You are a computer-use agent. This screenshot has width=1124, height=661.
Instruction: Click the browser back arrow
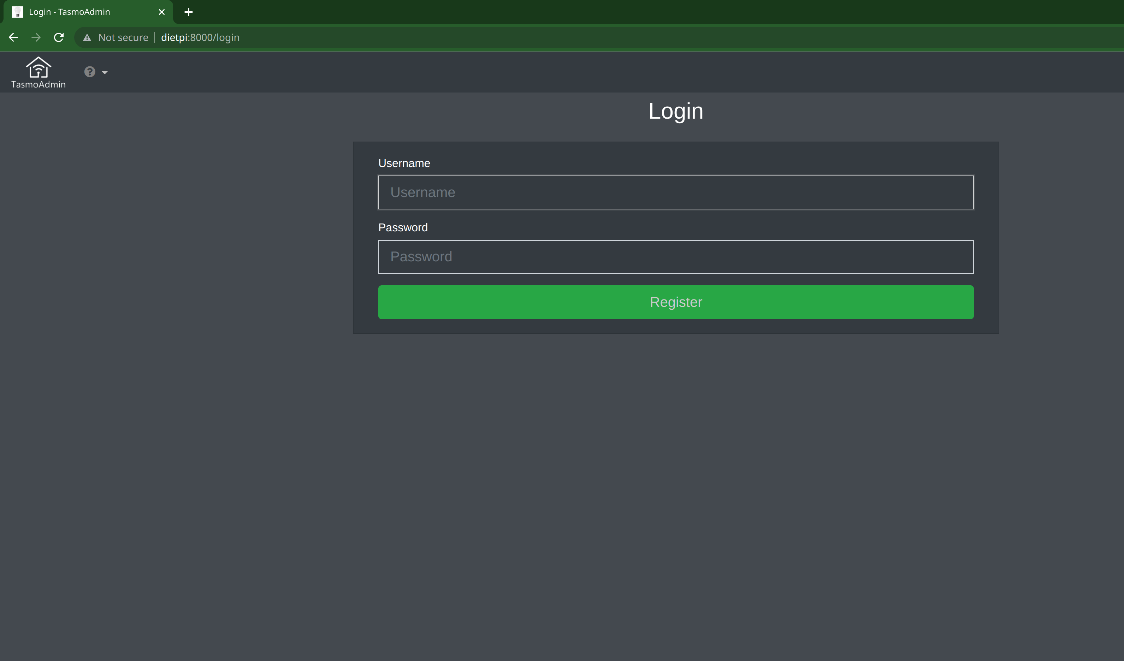(x=13, y=37)
